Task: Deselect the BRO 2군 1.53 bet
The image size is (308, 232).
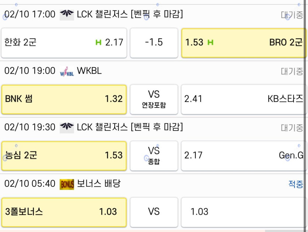Action: (243, 43)
